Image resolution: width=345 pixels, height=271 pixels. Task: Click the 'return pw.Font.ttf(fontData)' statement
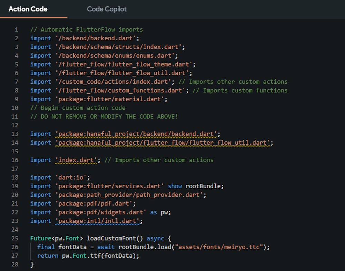tap(88, 256)
